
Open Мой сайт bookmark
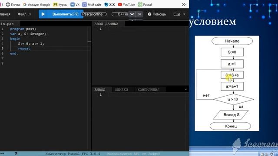(x=92, y=4)
